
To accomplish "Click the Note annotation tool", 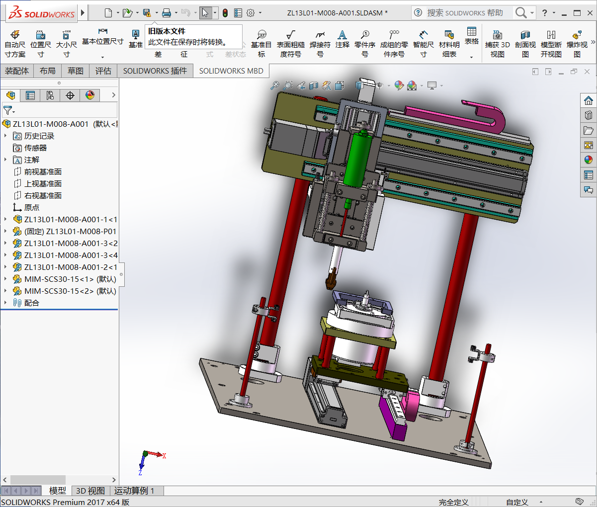I will 342,39.
